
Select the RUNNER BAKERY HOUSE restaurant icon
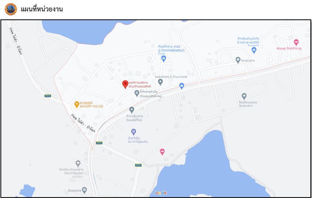click(77, 105)
